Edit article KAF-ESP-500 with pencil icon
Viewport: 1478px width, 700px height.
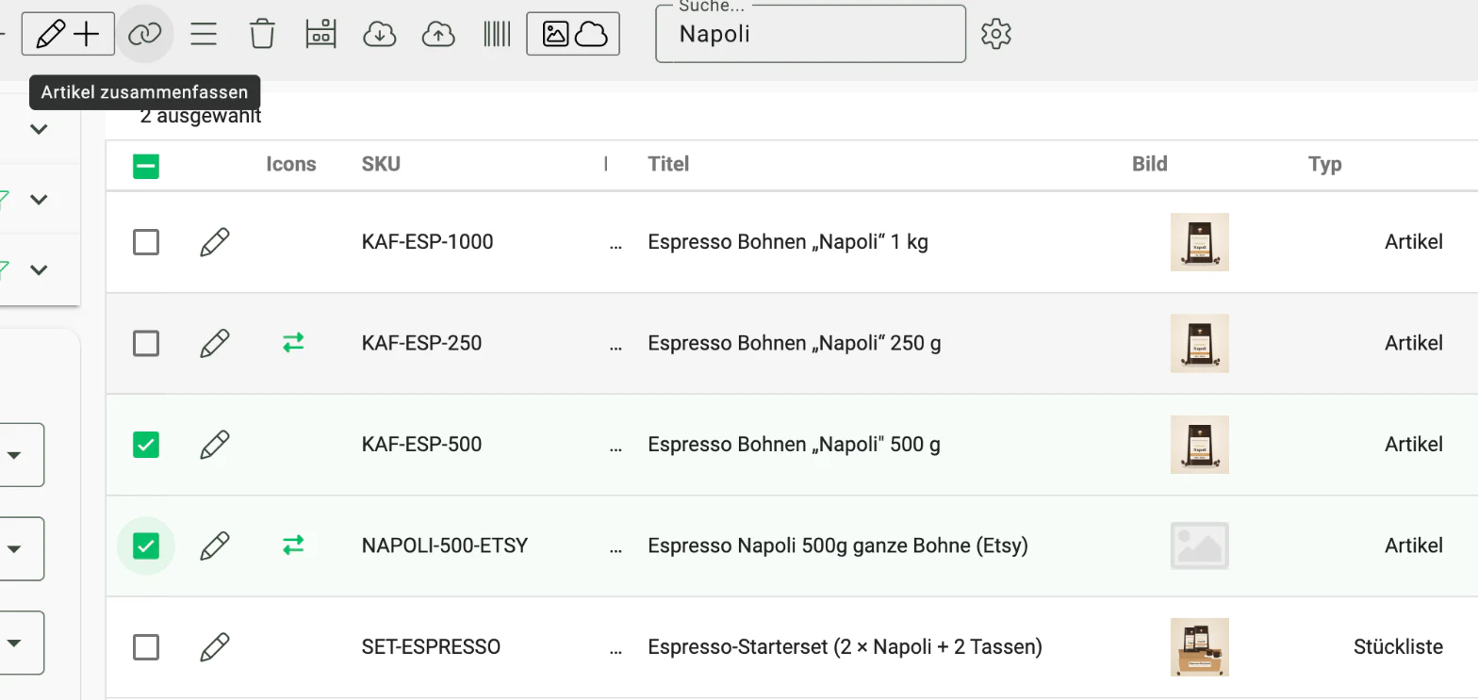click(x=215, y=445)
